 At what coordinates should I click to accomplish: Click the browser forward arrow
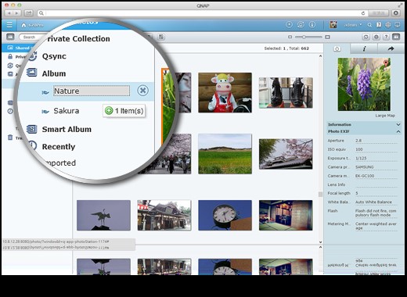coord(17,13)
